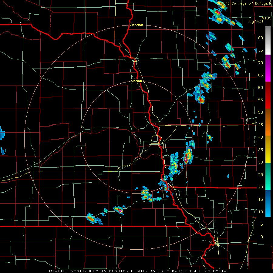The image size is (273, 273).
Task: Select the 15 value on the scale
Action: [x=261, y=199]
